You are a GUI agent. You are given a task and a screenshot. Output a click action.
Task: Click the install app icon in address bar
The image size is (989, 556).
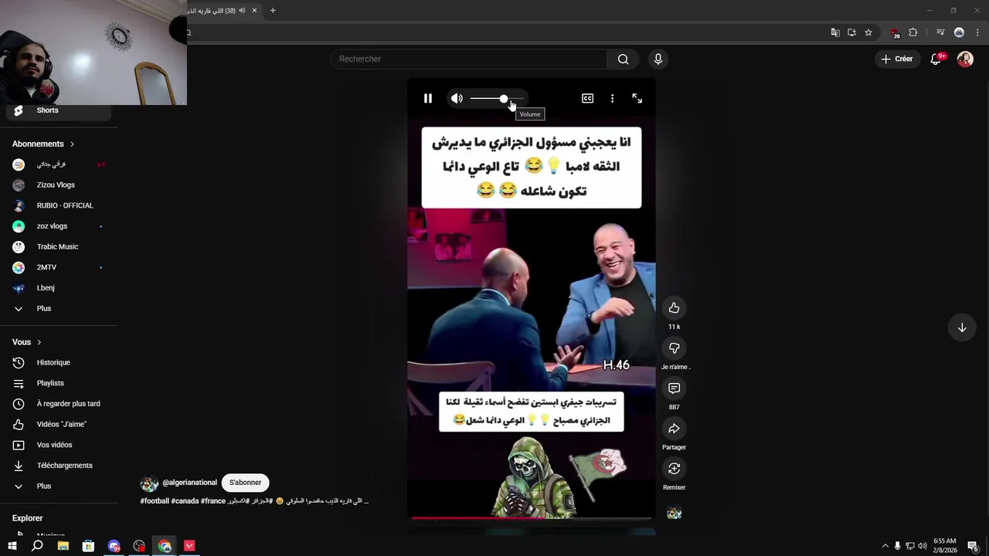pyautogui.click(x=851, y=32)
